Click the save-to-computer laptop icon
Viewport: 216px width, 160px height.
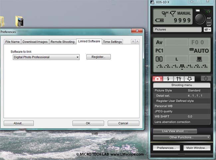[x=199, y=59]
